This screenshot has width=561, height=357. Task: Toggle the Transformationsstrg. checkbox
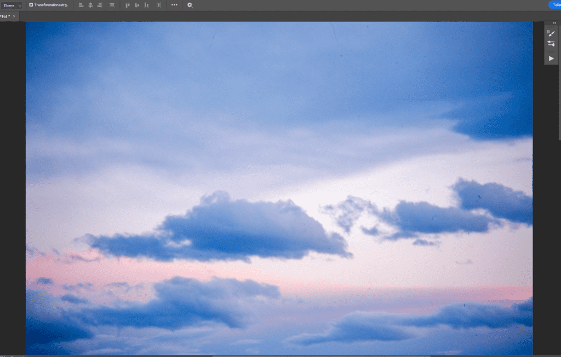(31, 5)
